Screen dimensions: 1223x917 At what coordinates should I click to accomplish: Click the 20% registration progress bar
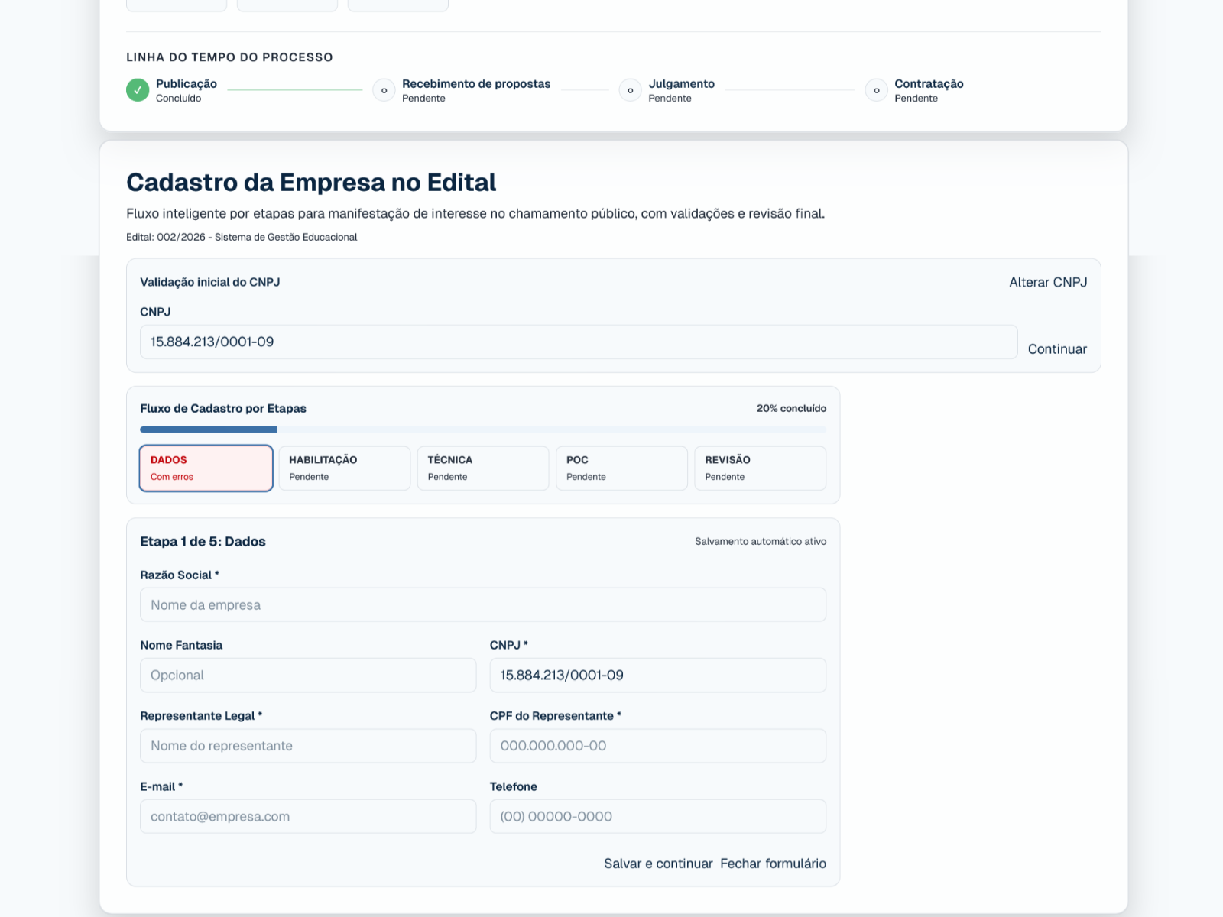(x=483, y=429)
